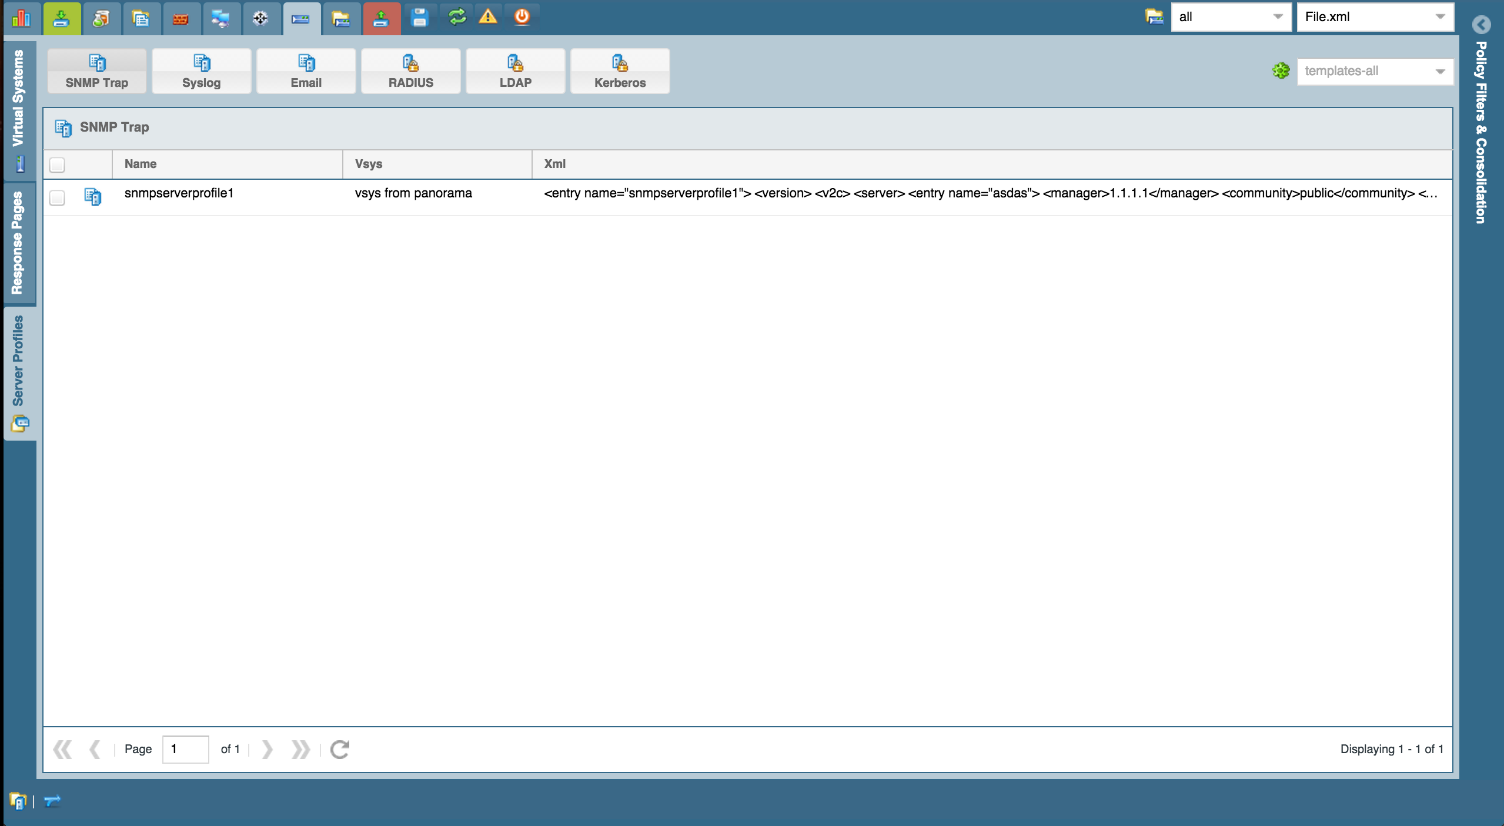Click the blue floppy disk save icon
1504x826 pixels.
419,18
